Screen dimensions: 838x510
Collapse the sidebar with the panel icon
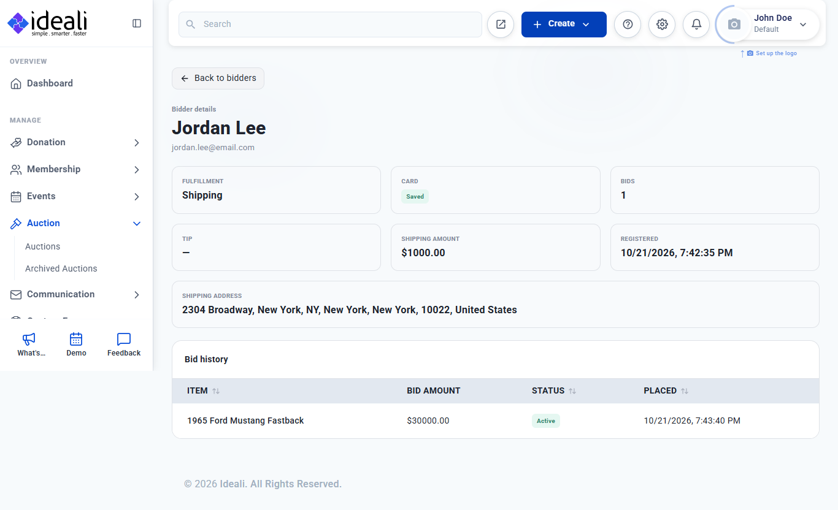coord(137,23)
